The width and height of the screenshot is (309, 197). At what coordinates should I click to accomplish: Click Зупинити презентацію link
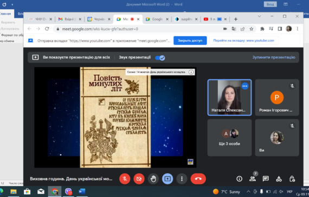click(x=274, y=57)
